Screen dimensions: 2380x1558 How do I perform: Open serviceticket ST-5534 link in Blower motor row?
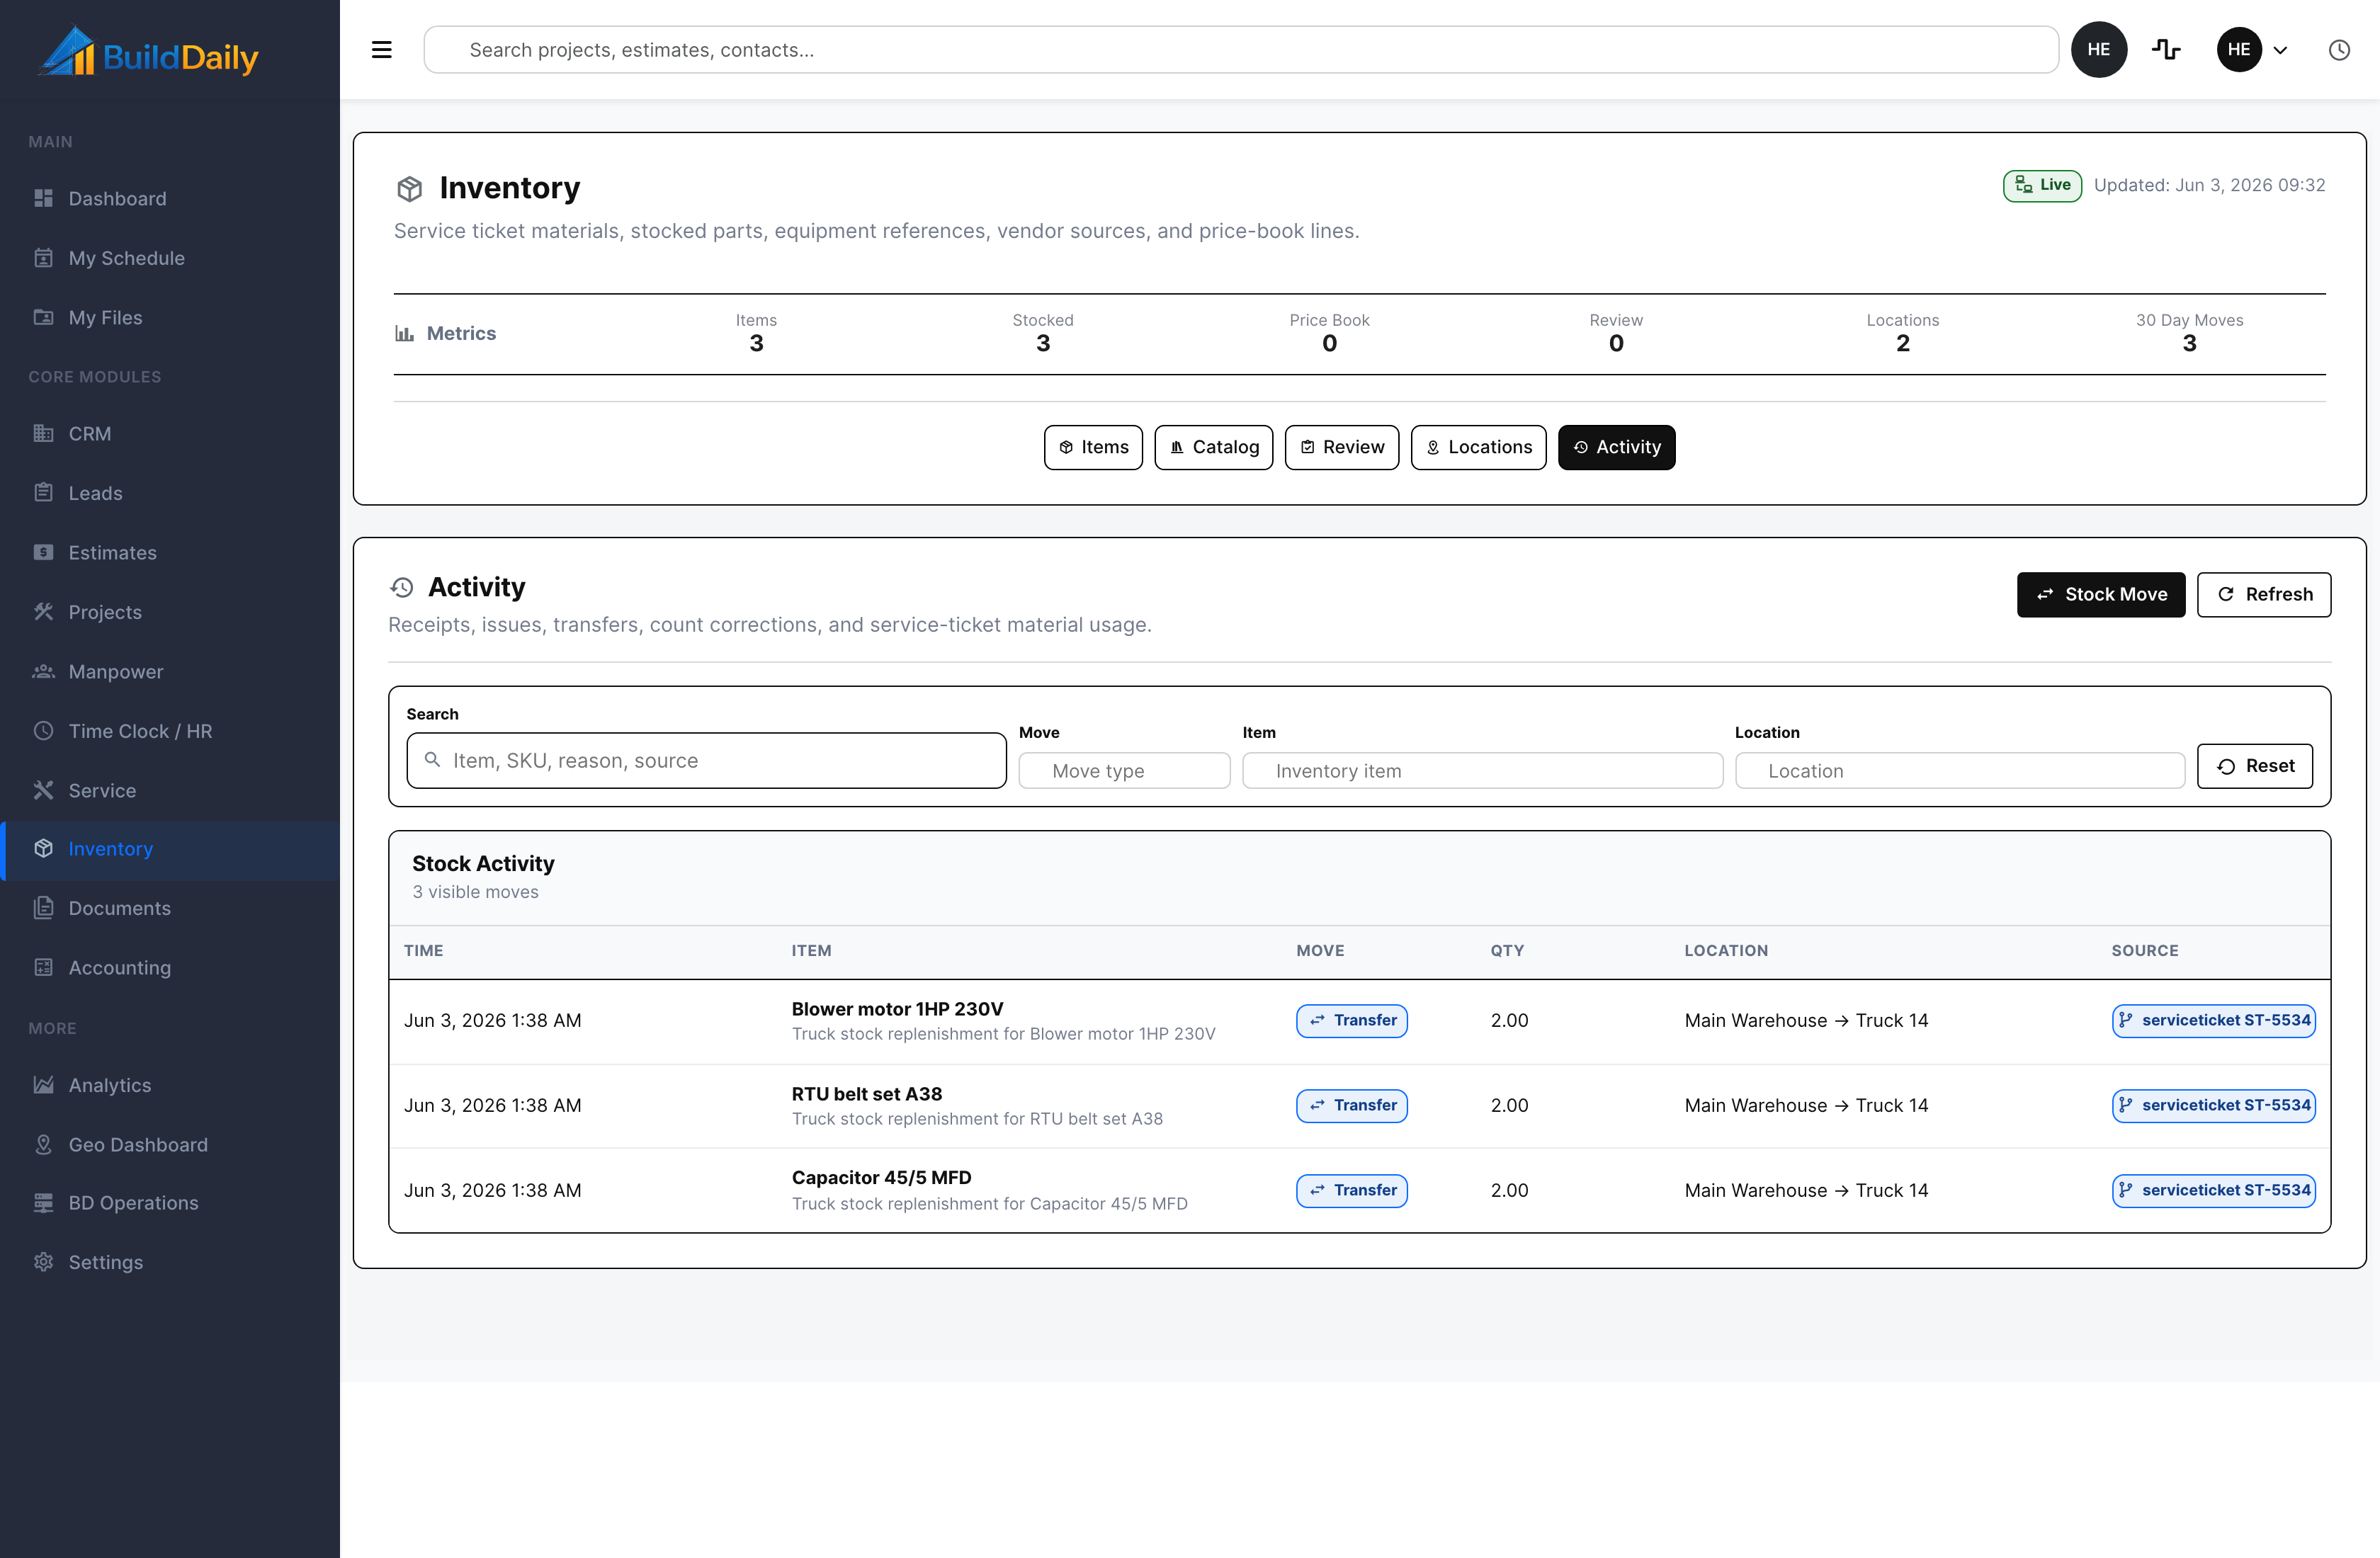point(2213,1021)
